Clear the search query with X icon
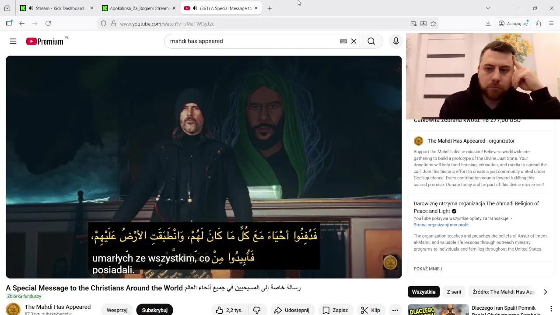560x315 pixels. click(x=354, y=41)
